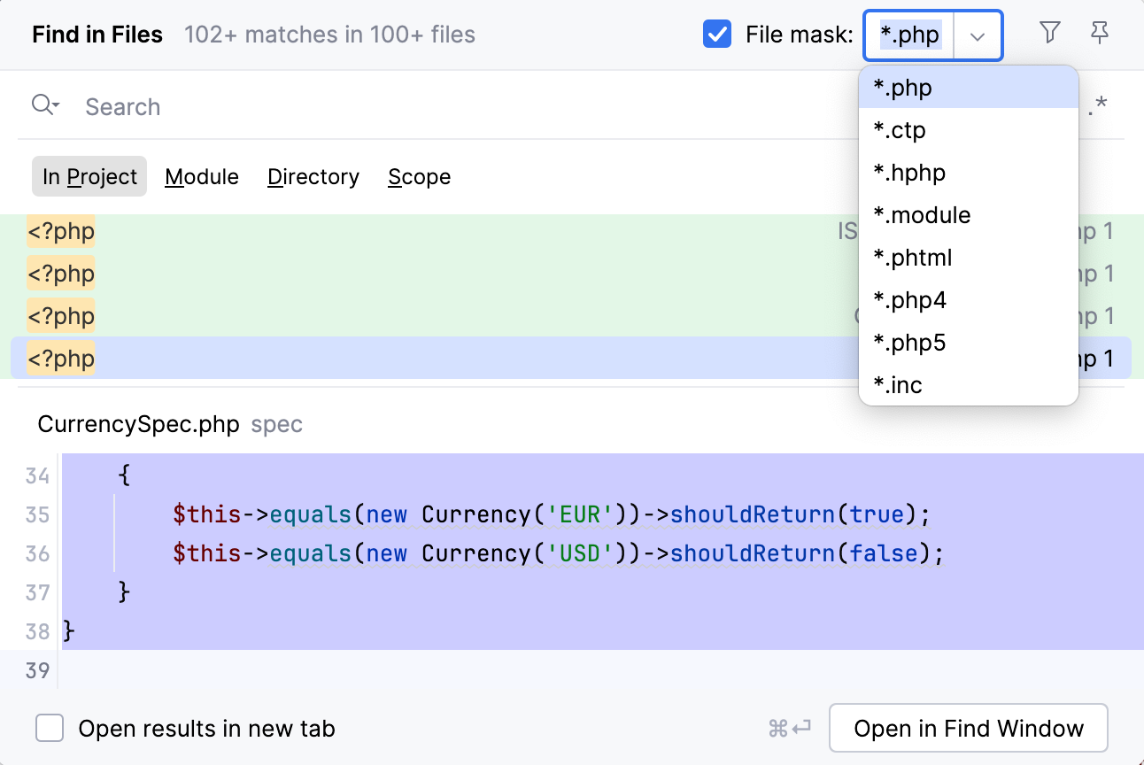
Task: Enable "Open results in new tab"
Action: tap(50, 728)
